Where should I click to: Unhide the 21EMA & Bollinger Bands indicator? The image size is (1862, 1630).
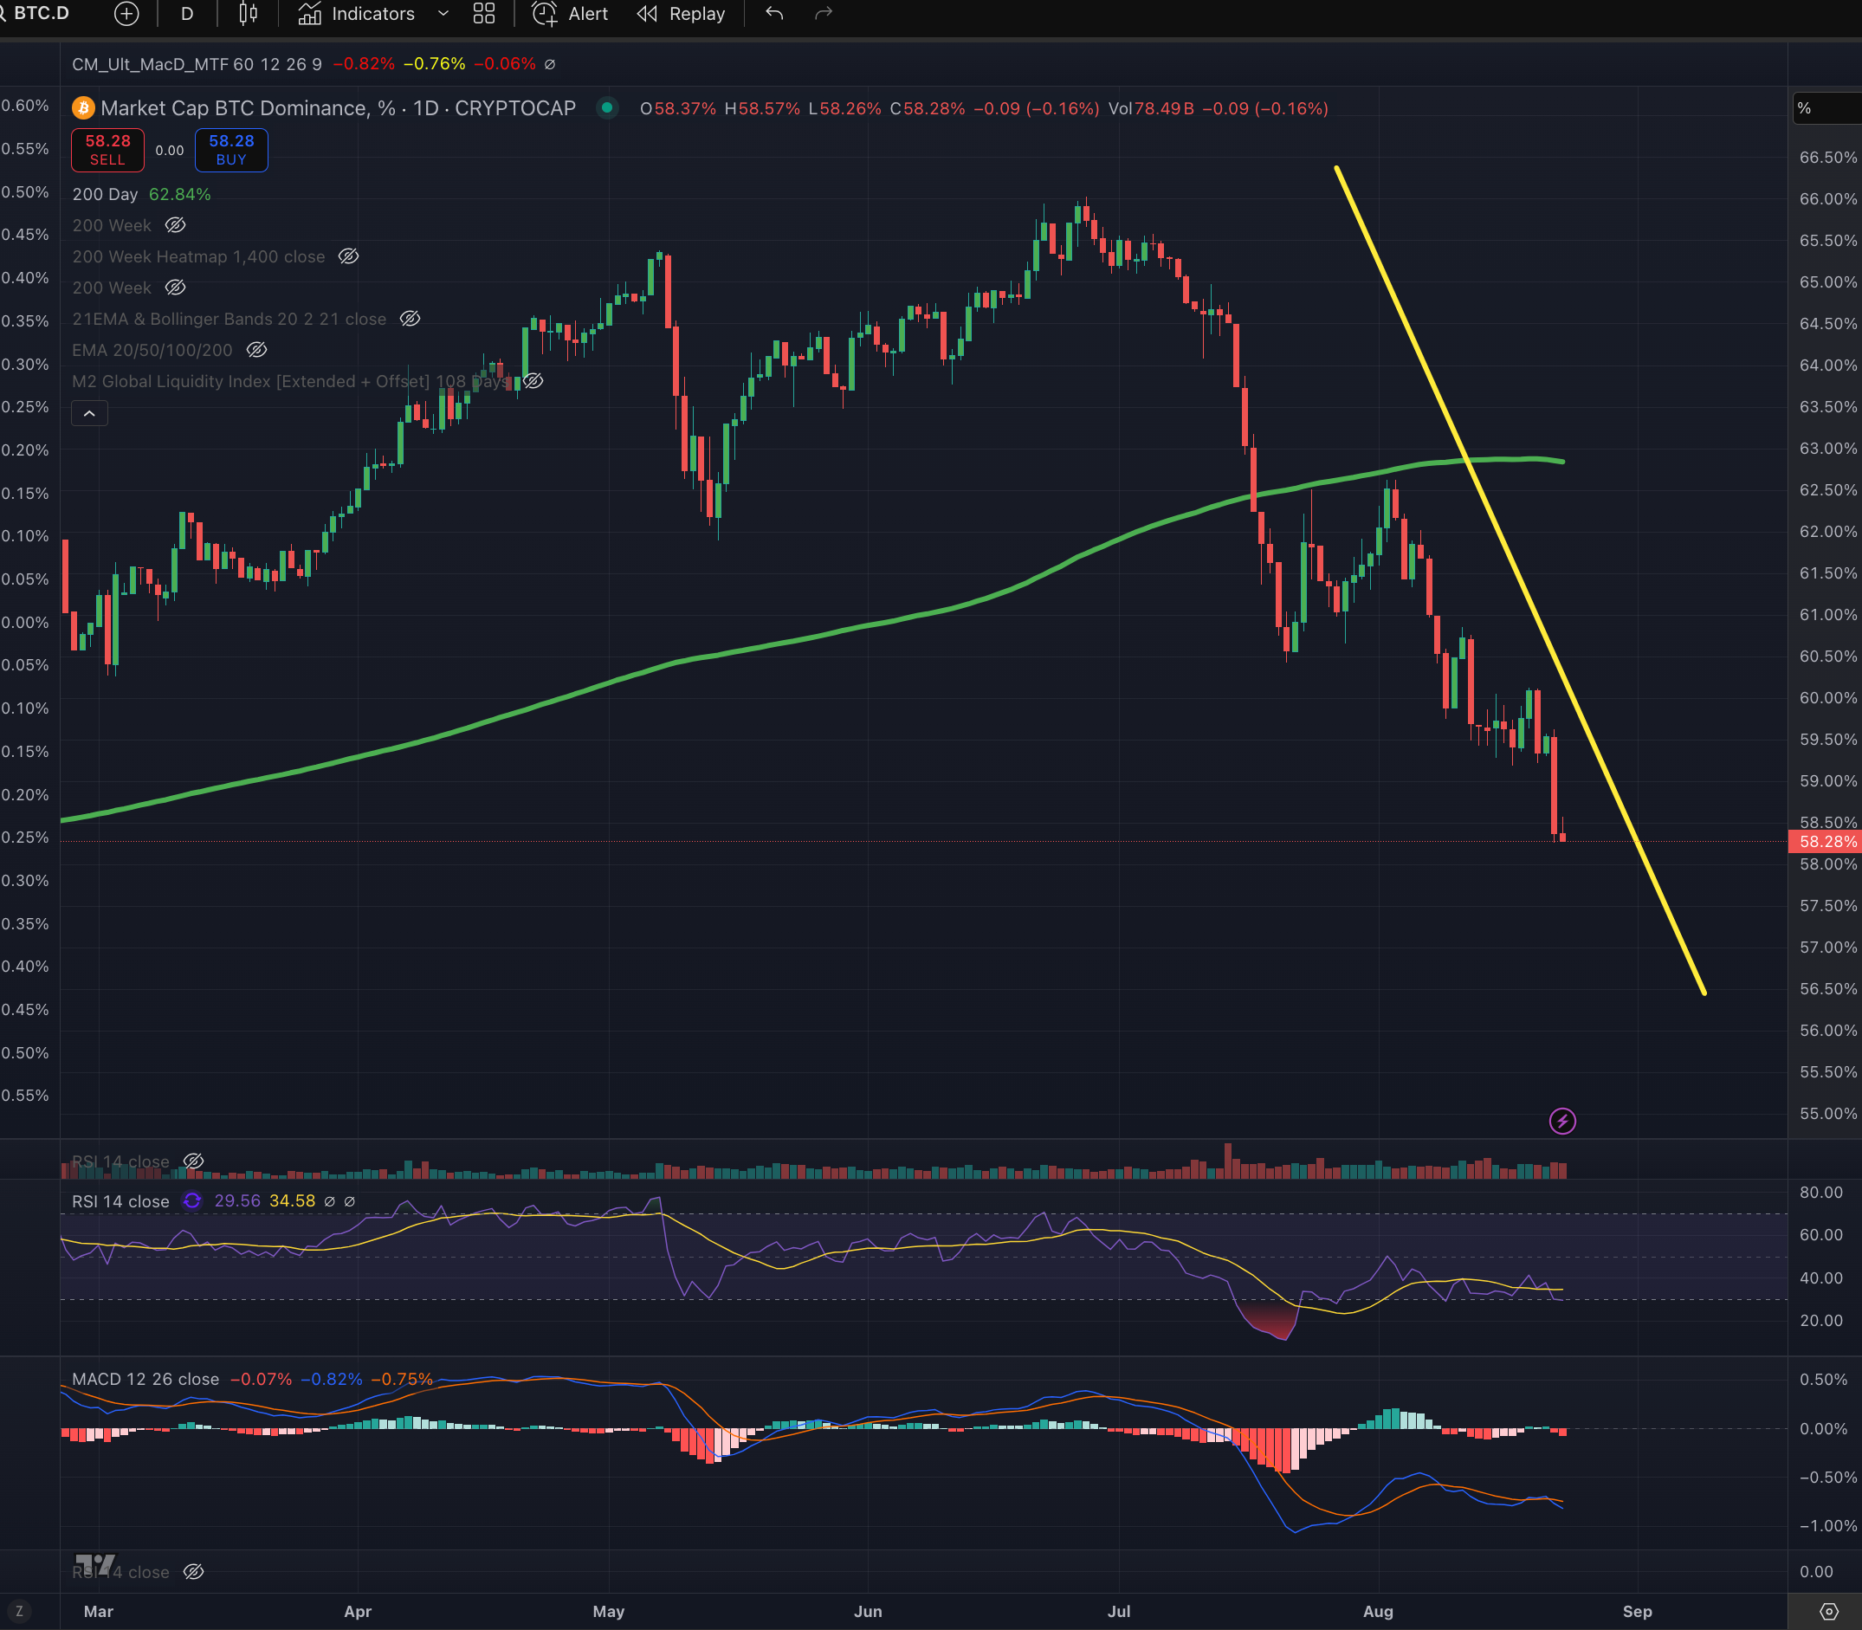point(411,320)
